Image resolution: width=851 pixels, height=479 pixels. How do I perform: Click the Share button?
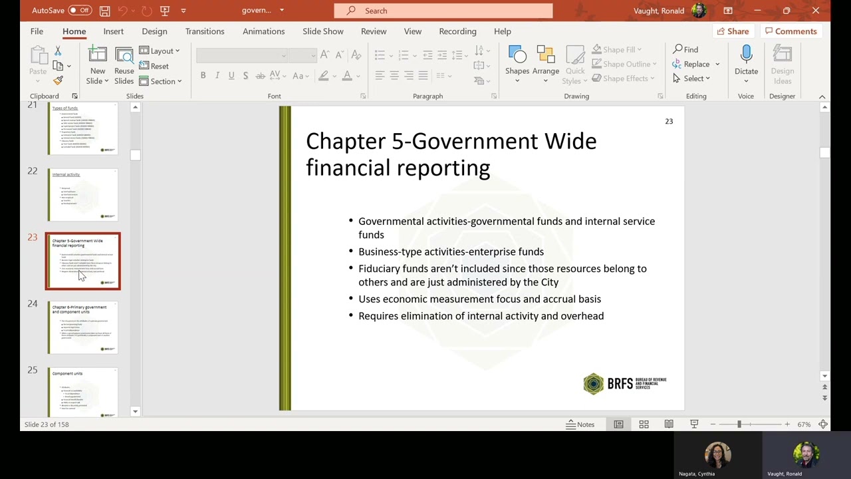coord(732,31)
